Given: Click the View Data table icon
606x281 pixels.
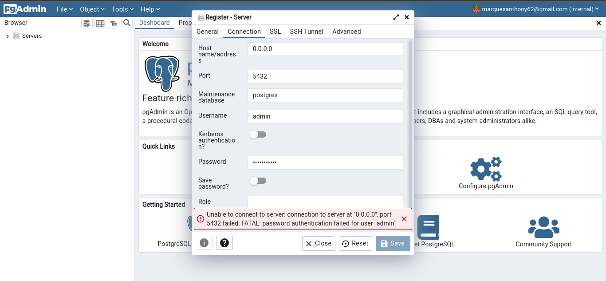Looking at the screenshot, I should click(x=100, y=23).
